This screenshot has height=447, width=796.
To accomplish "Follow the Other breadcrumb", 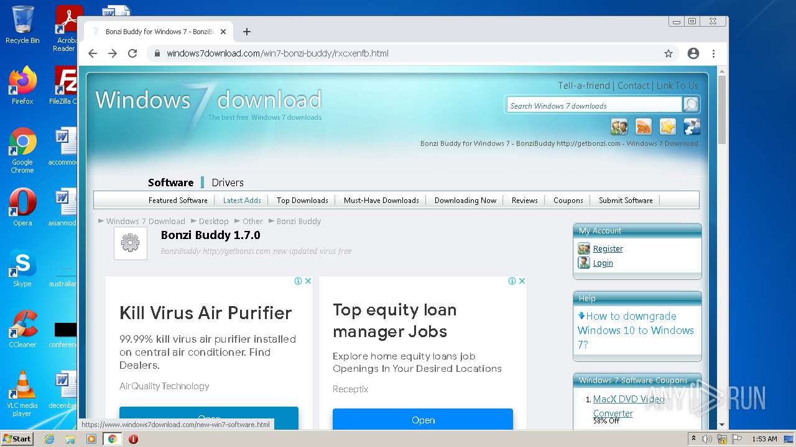I will 253,221.
